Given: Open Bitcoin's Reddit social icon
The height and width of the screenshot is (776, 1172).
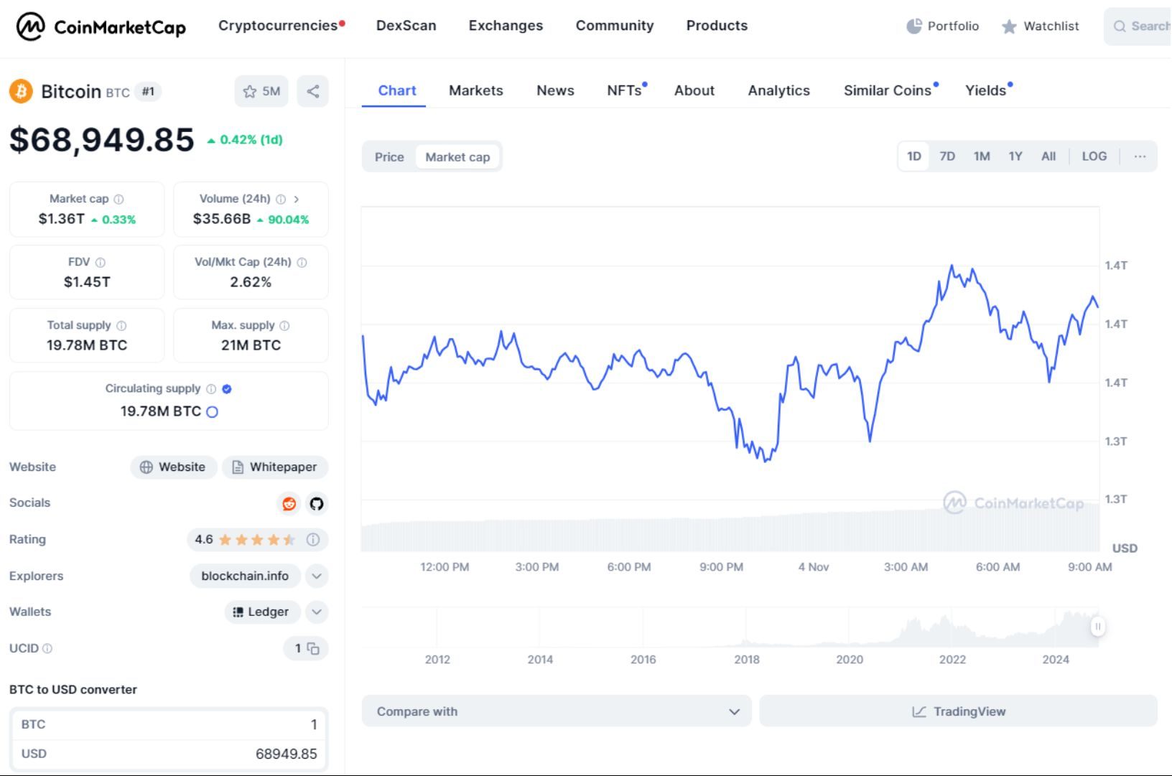Looking at the screenshot, I should tap(289, 504).
